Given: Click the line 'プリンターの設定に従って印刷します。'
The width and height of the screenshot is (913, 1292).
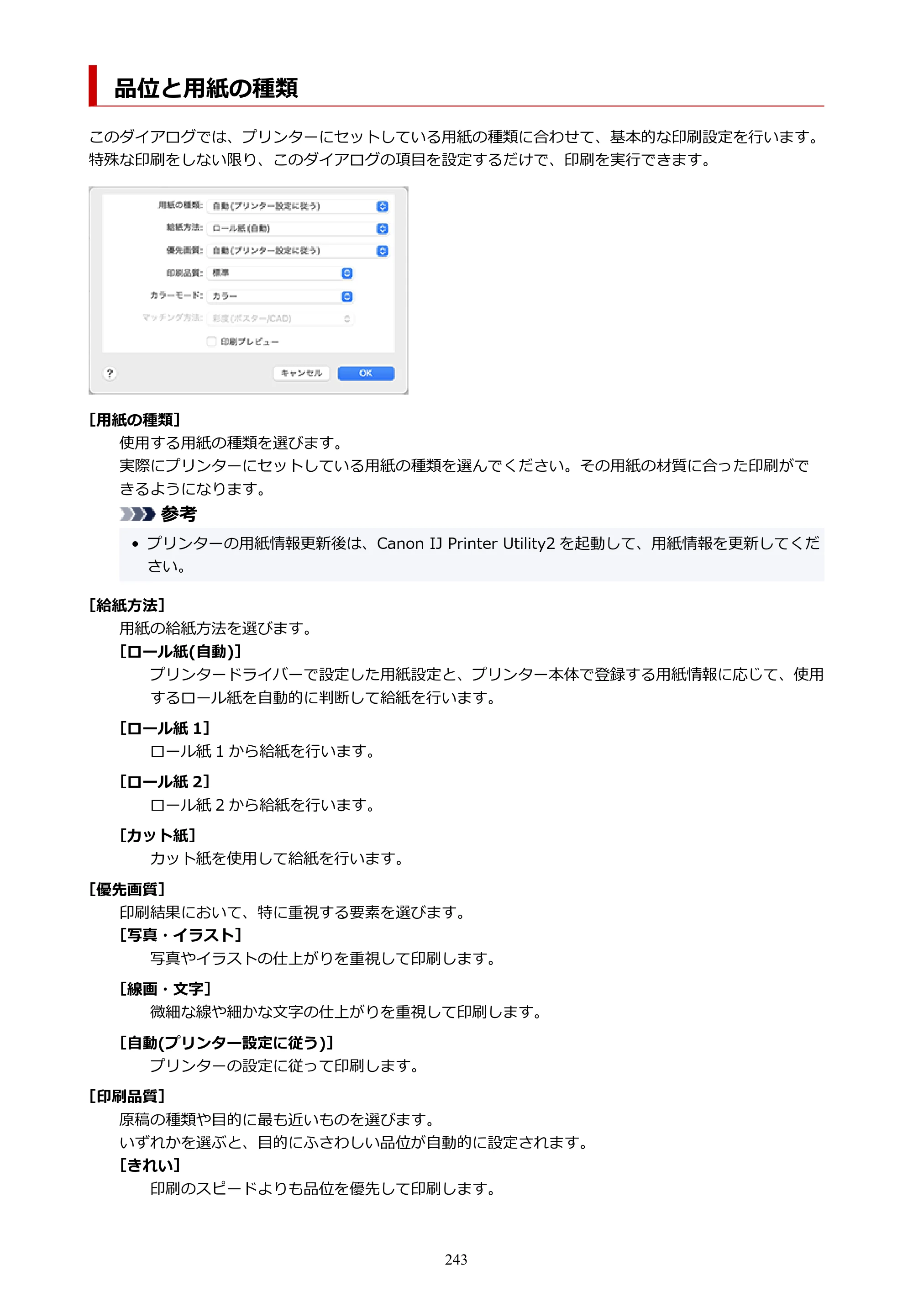Looking at the screenshot, I should [x=285, y=1066].
